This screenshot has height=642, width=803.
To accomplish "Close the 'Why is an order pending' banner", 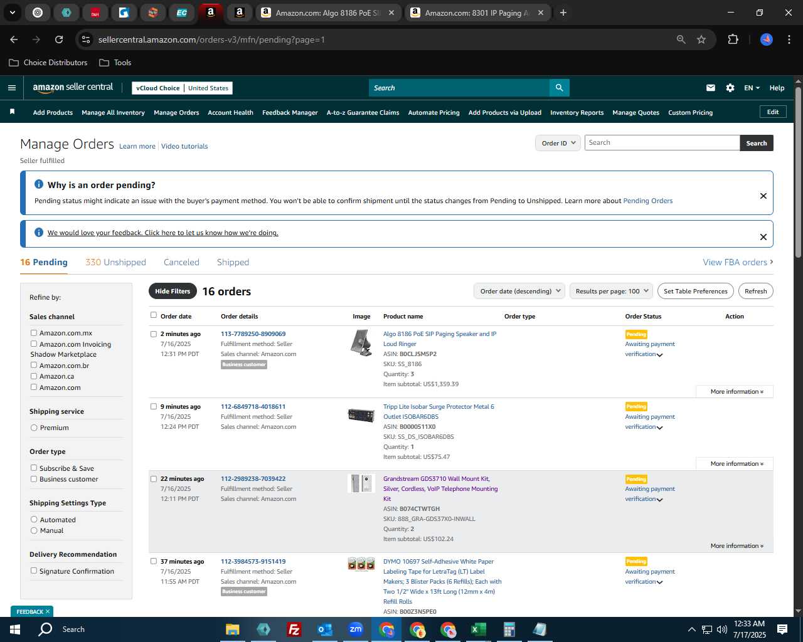I will pos(763,196).
